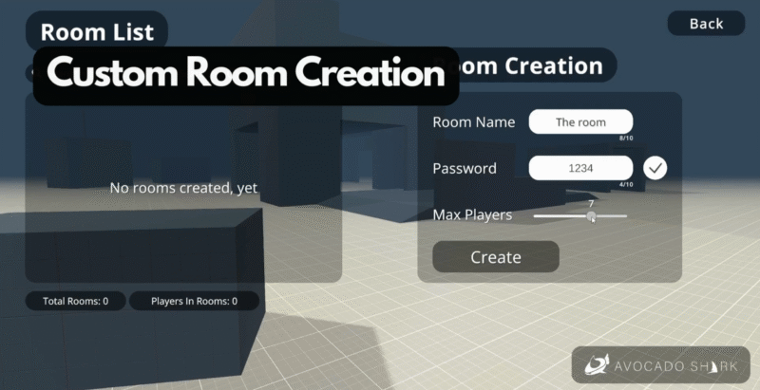This screenshot has width=760, height=390.
Task: Click the Max Players slider handle
Action: [x=591, y=216]
